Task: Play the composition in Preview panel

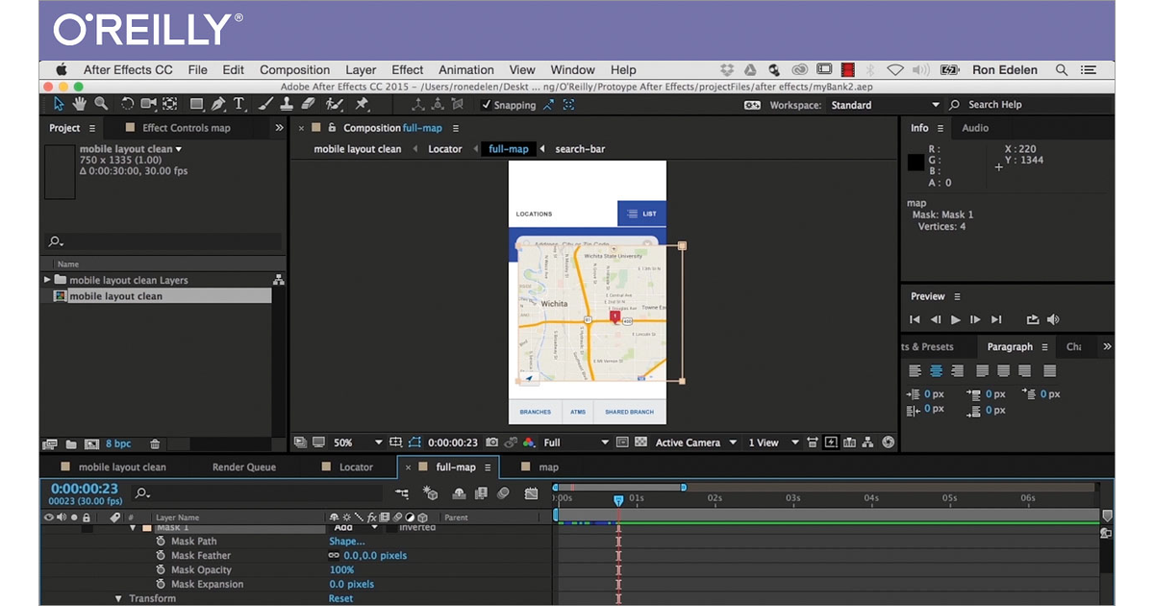Action: click(955, 319)
